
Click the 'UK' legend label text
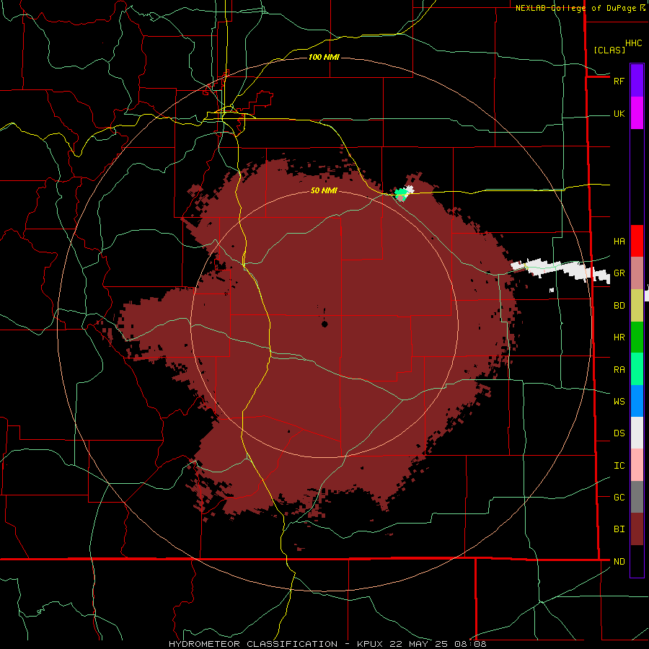[619, 114]
